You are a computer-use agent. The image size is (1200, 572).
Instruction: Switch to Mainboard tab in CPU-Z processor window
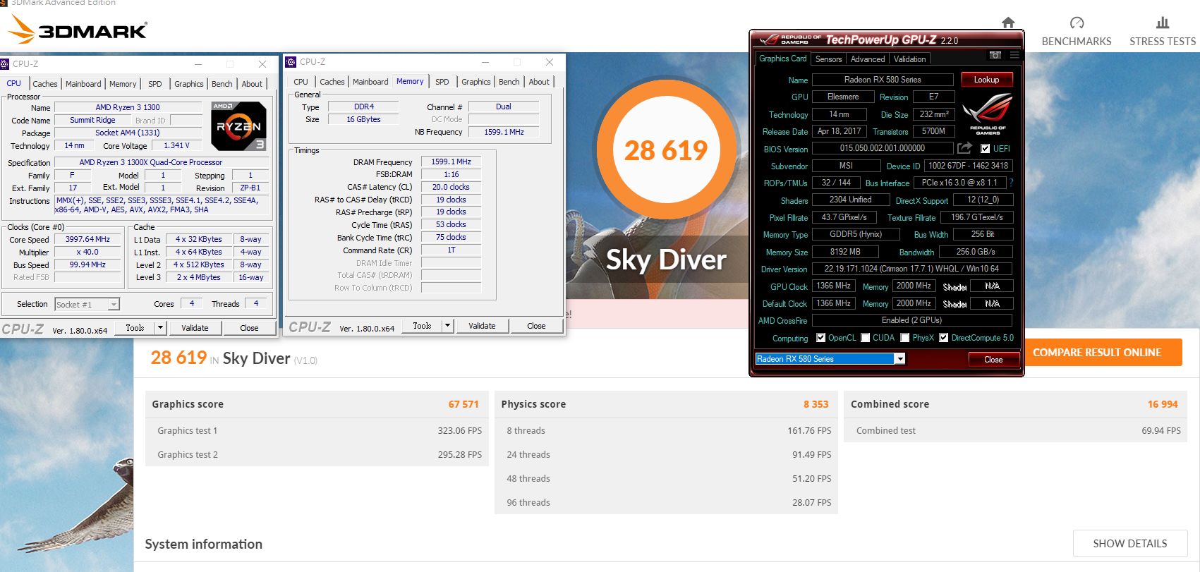point(83,84)
